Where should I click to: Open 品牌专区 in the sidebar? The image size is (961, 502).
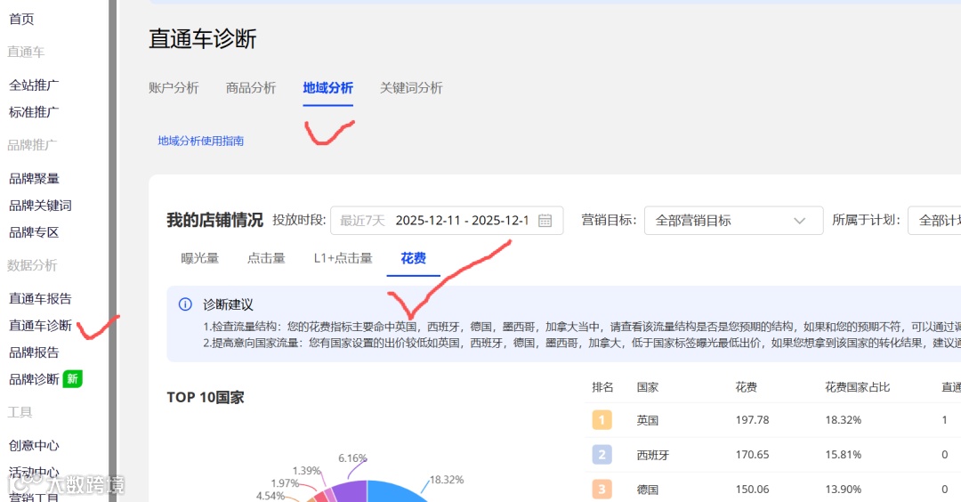pos(35,232)
